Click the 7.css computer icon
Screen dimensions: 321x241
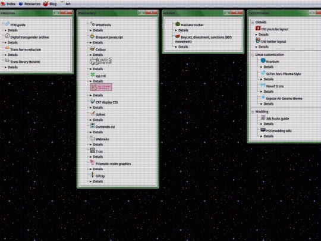pyautogui.click(x=93, y=151)
